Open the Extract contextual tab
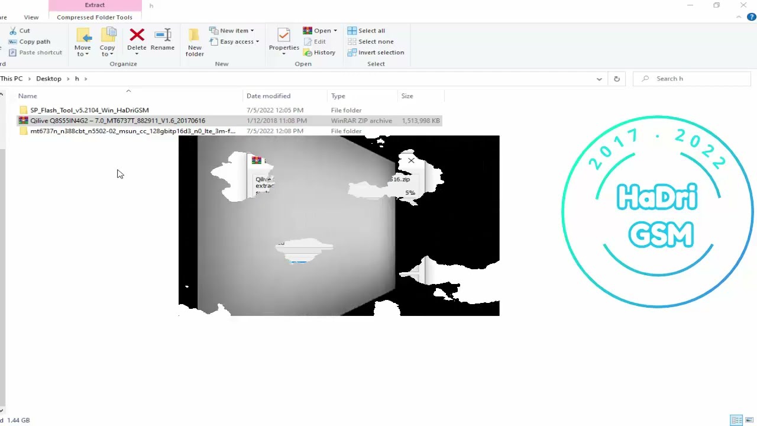The image size is (757, 426). click(x=95, y=5)
